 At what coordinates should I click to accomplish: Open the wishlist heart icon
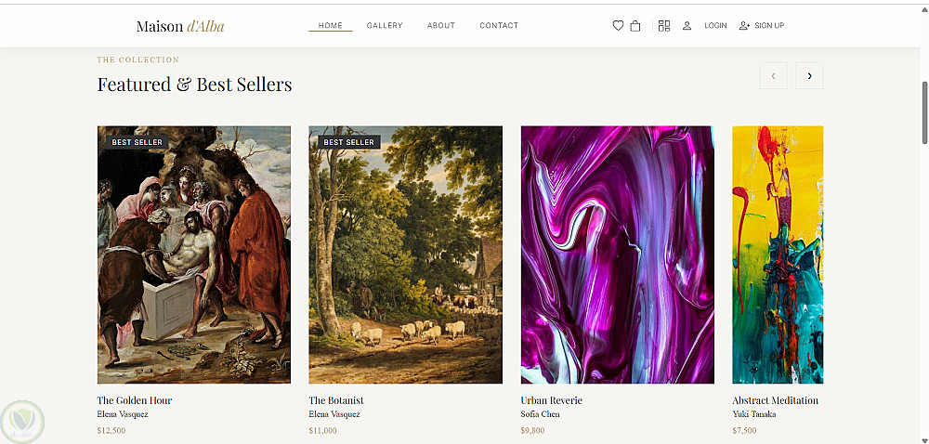pos(618,25)
